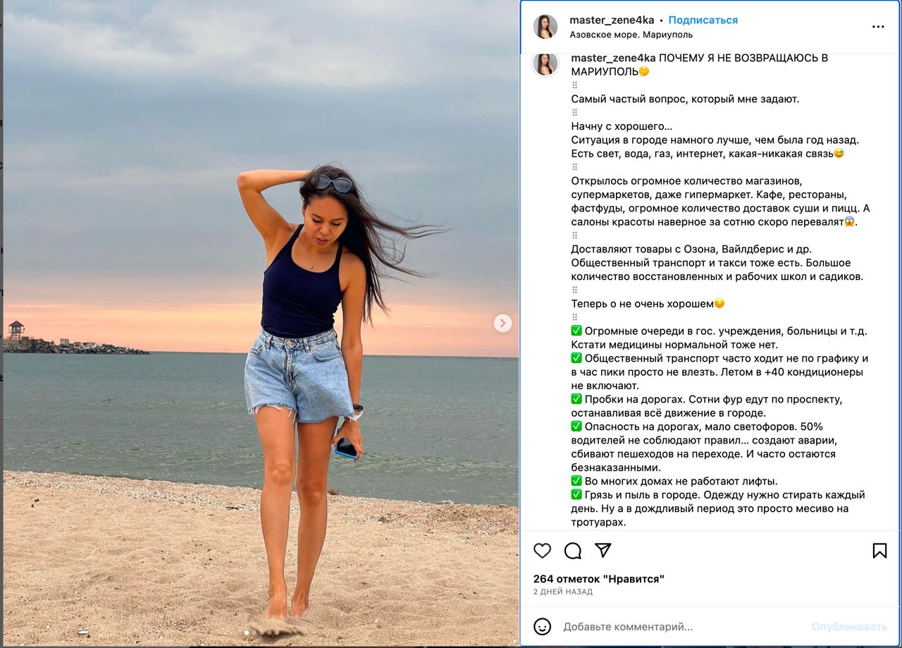Select the beach photo of the woman
This screenshot has width=902, height=648.
tap(261, 323)
